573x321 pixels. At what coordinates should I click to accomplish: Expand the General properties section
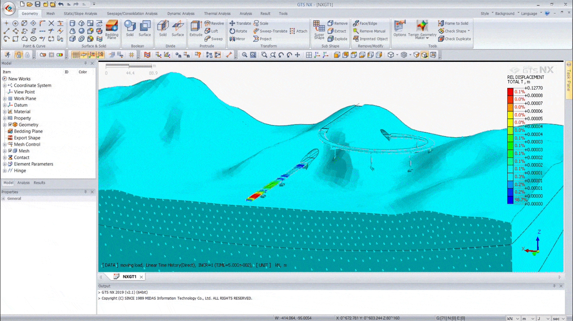pyautogui.click(x=3, y=198)
